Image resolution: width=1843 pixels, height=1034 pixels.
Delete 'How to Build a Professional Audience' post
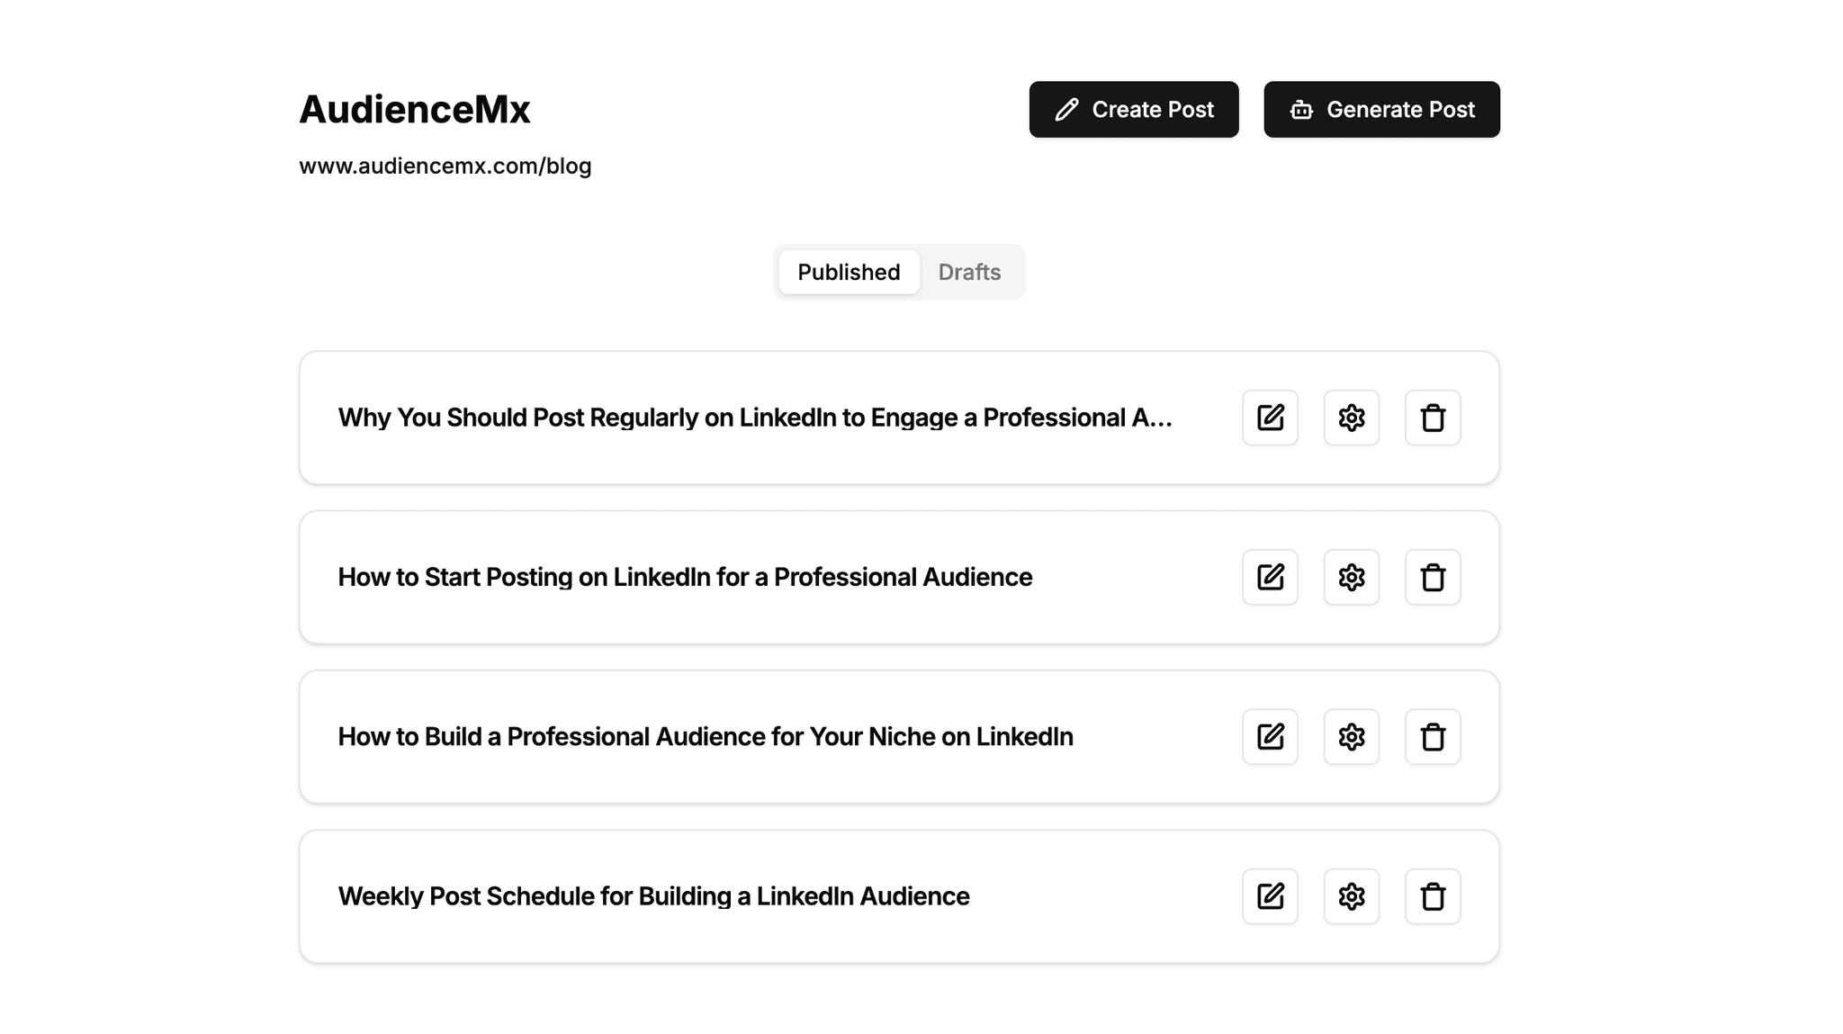1433,737
